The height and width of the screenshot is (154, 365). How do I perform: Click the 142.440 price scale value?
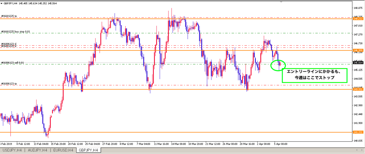pyautogui.click(x=358, y=114)
